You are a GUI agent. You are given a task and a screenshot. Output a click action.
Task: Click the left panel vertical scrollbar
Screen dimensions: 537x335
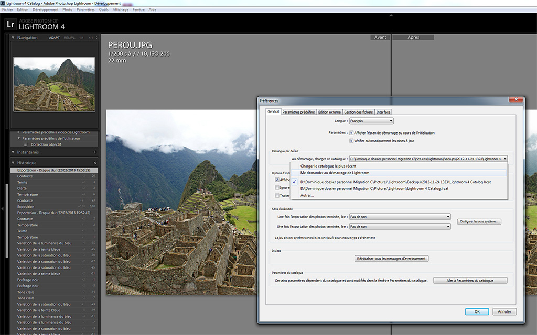(7, 221)
